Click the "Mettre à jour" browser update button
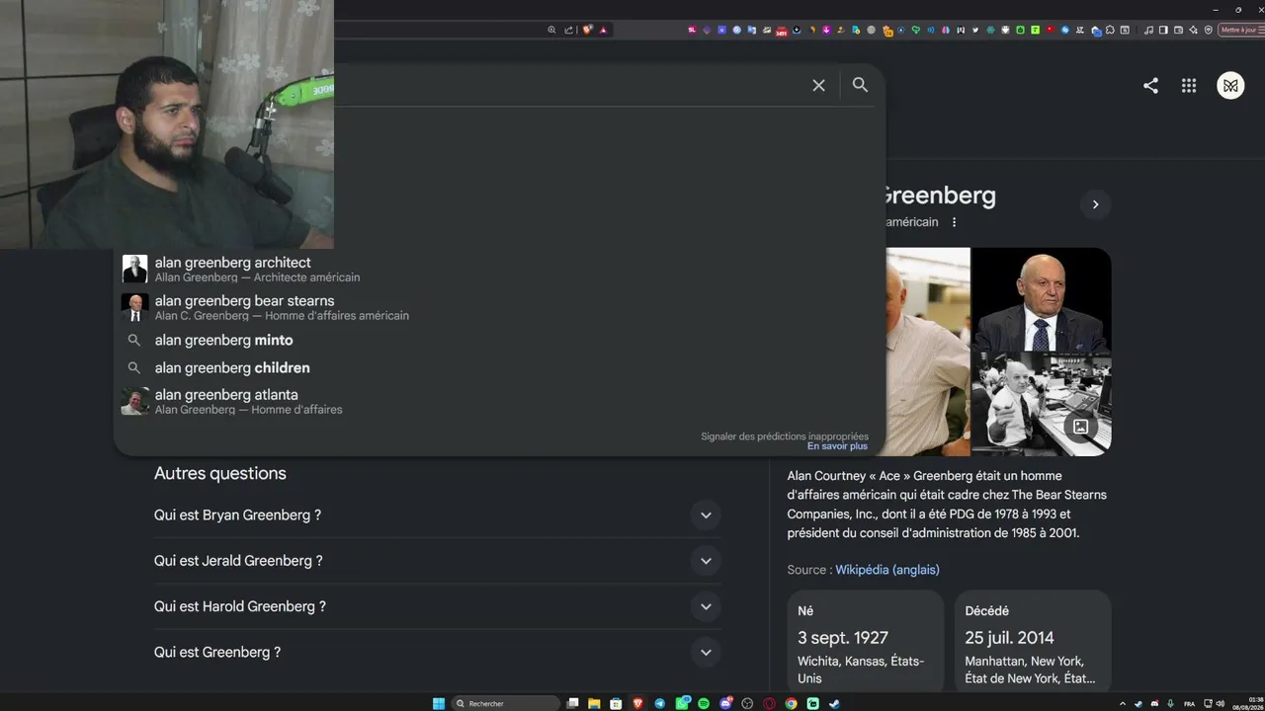Screen dimensions: 1265x711 pyautogui.click(x=1241, y=30)
